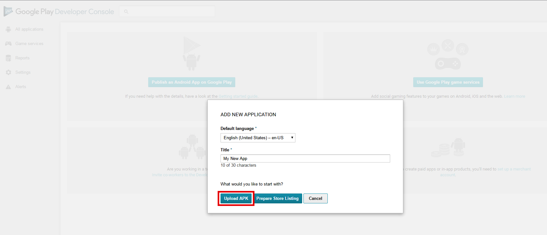Click the Alerts warning triangle icon
This screenshot has height=235, width=547.
point(8,87)
